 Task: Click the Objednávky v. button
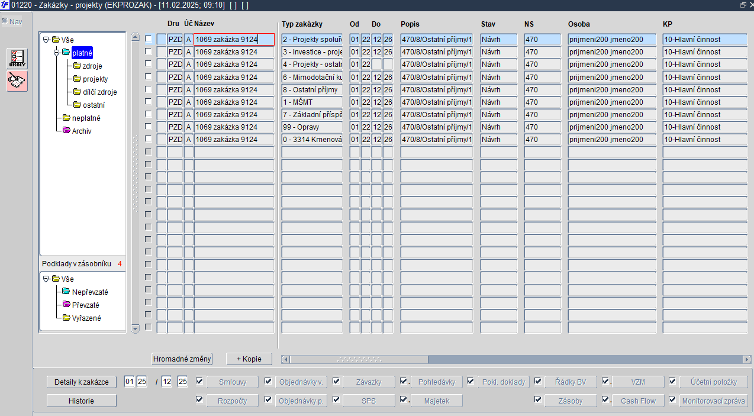301,382
